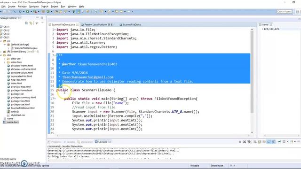The height and width of the screenshot is (169, 301).
Task: Switch to the Problems tab
Action: click(55, 142)
